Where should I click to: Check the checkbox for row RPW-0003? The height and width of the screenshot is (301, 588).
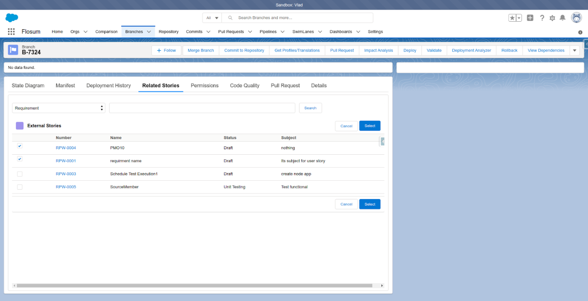pyautogui.click(x=20, y=174)
